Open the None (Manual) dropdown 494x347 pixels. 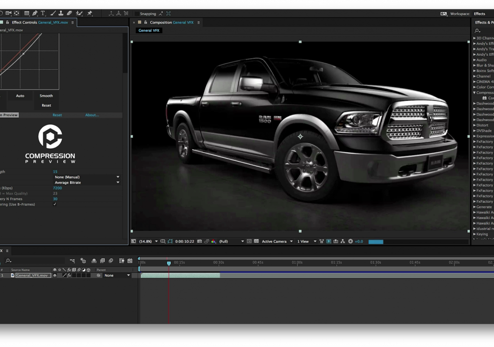tap(87, 177)
